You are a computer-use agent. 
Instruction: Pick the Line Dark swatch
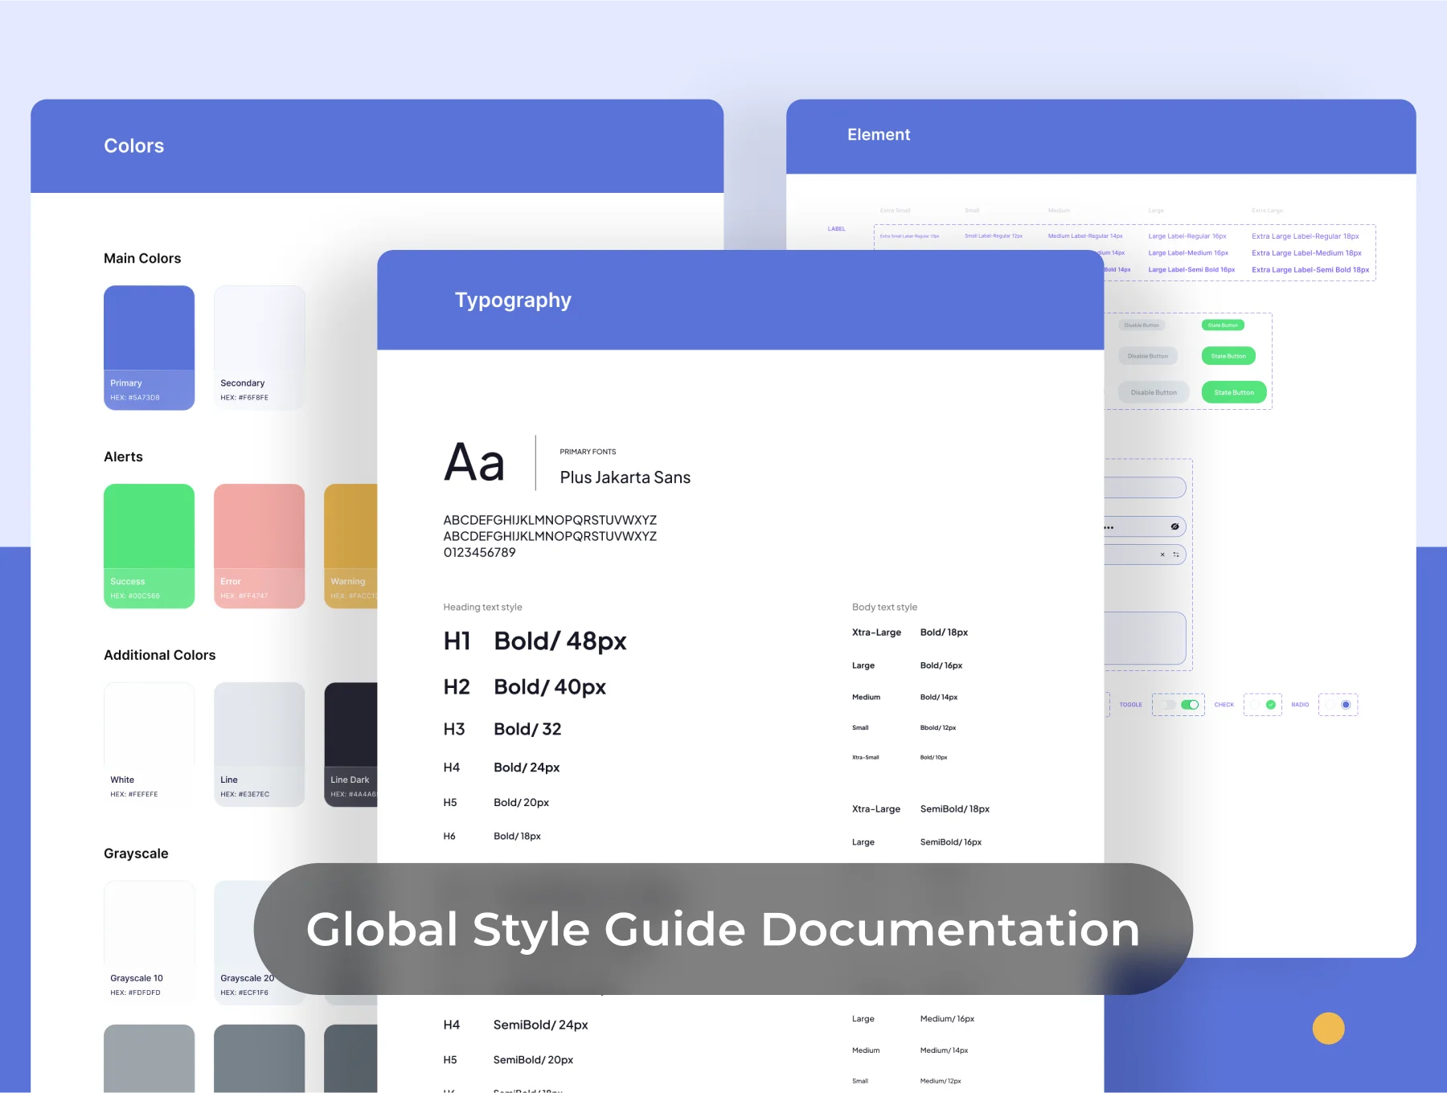350,744
